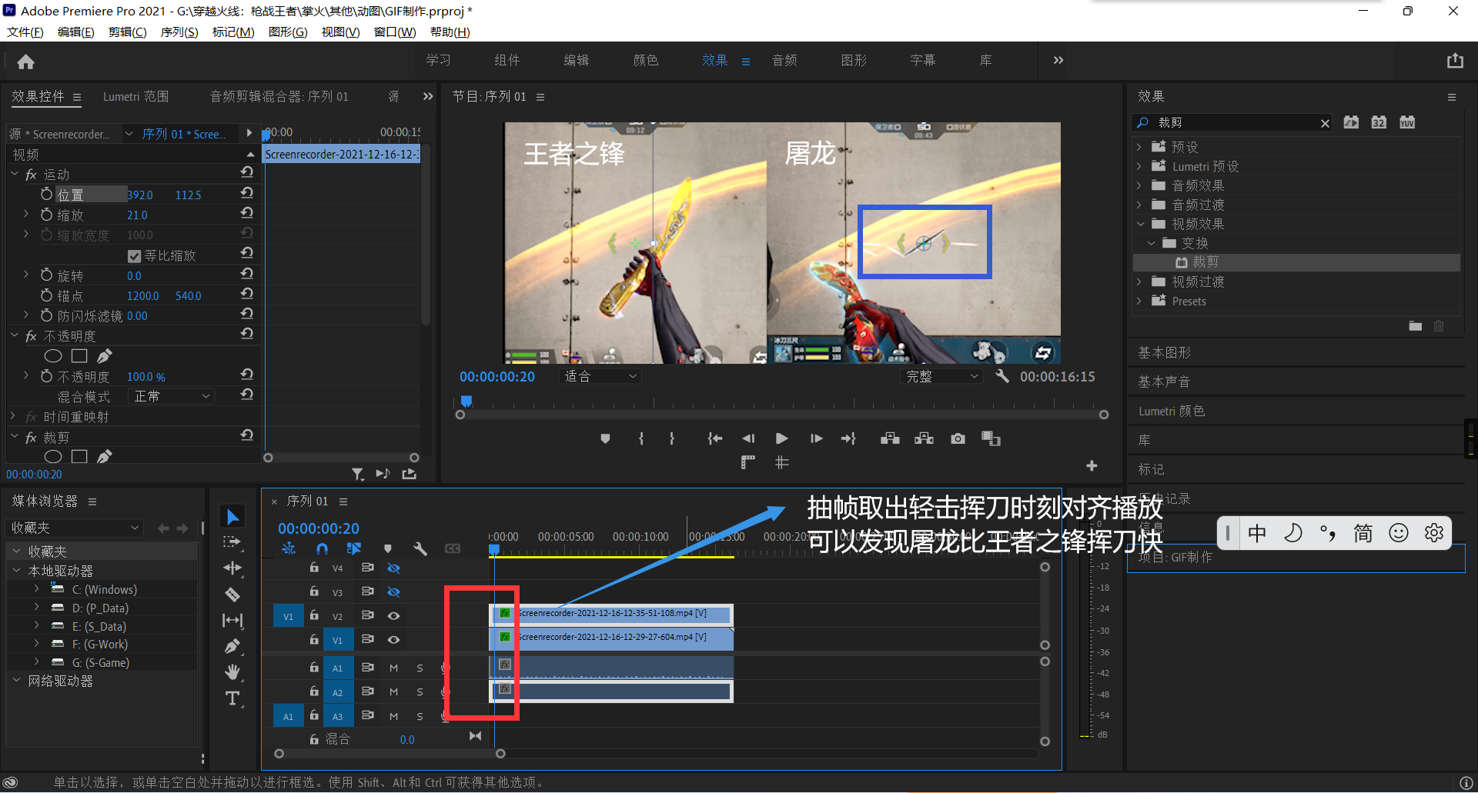Expand 时间重映射 effect
The image size is (1478, 793).
click(13, 416)
